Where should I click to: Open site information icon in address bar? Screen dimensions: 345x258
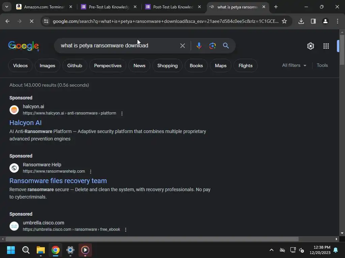coord(46,21)
